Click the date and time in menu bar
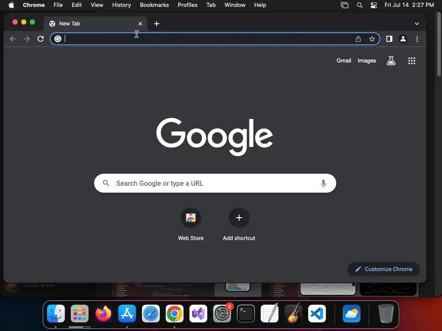 409,5
